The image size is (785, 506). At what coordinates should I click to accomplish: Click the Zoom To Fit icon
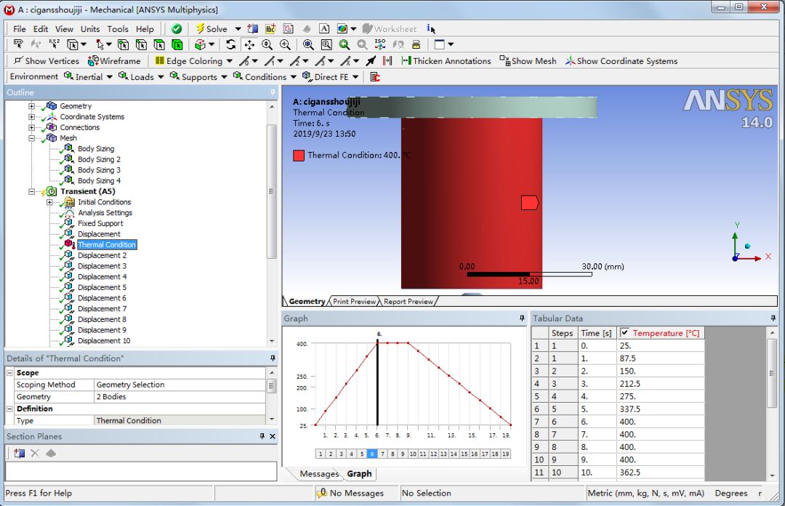click(308, 44)
